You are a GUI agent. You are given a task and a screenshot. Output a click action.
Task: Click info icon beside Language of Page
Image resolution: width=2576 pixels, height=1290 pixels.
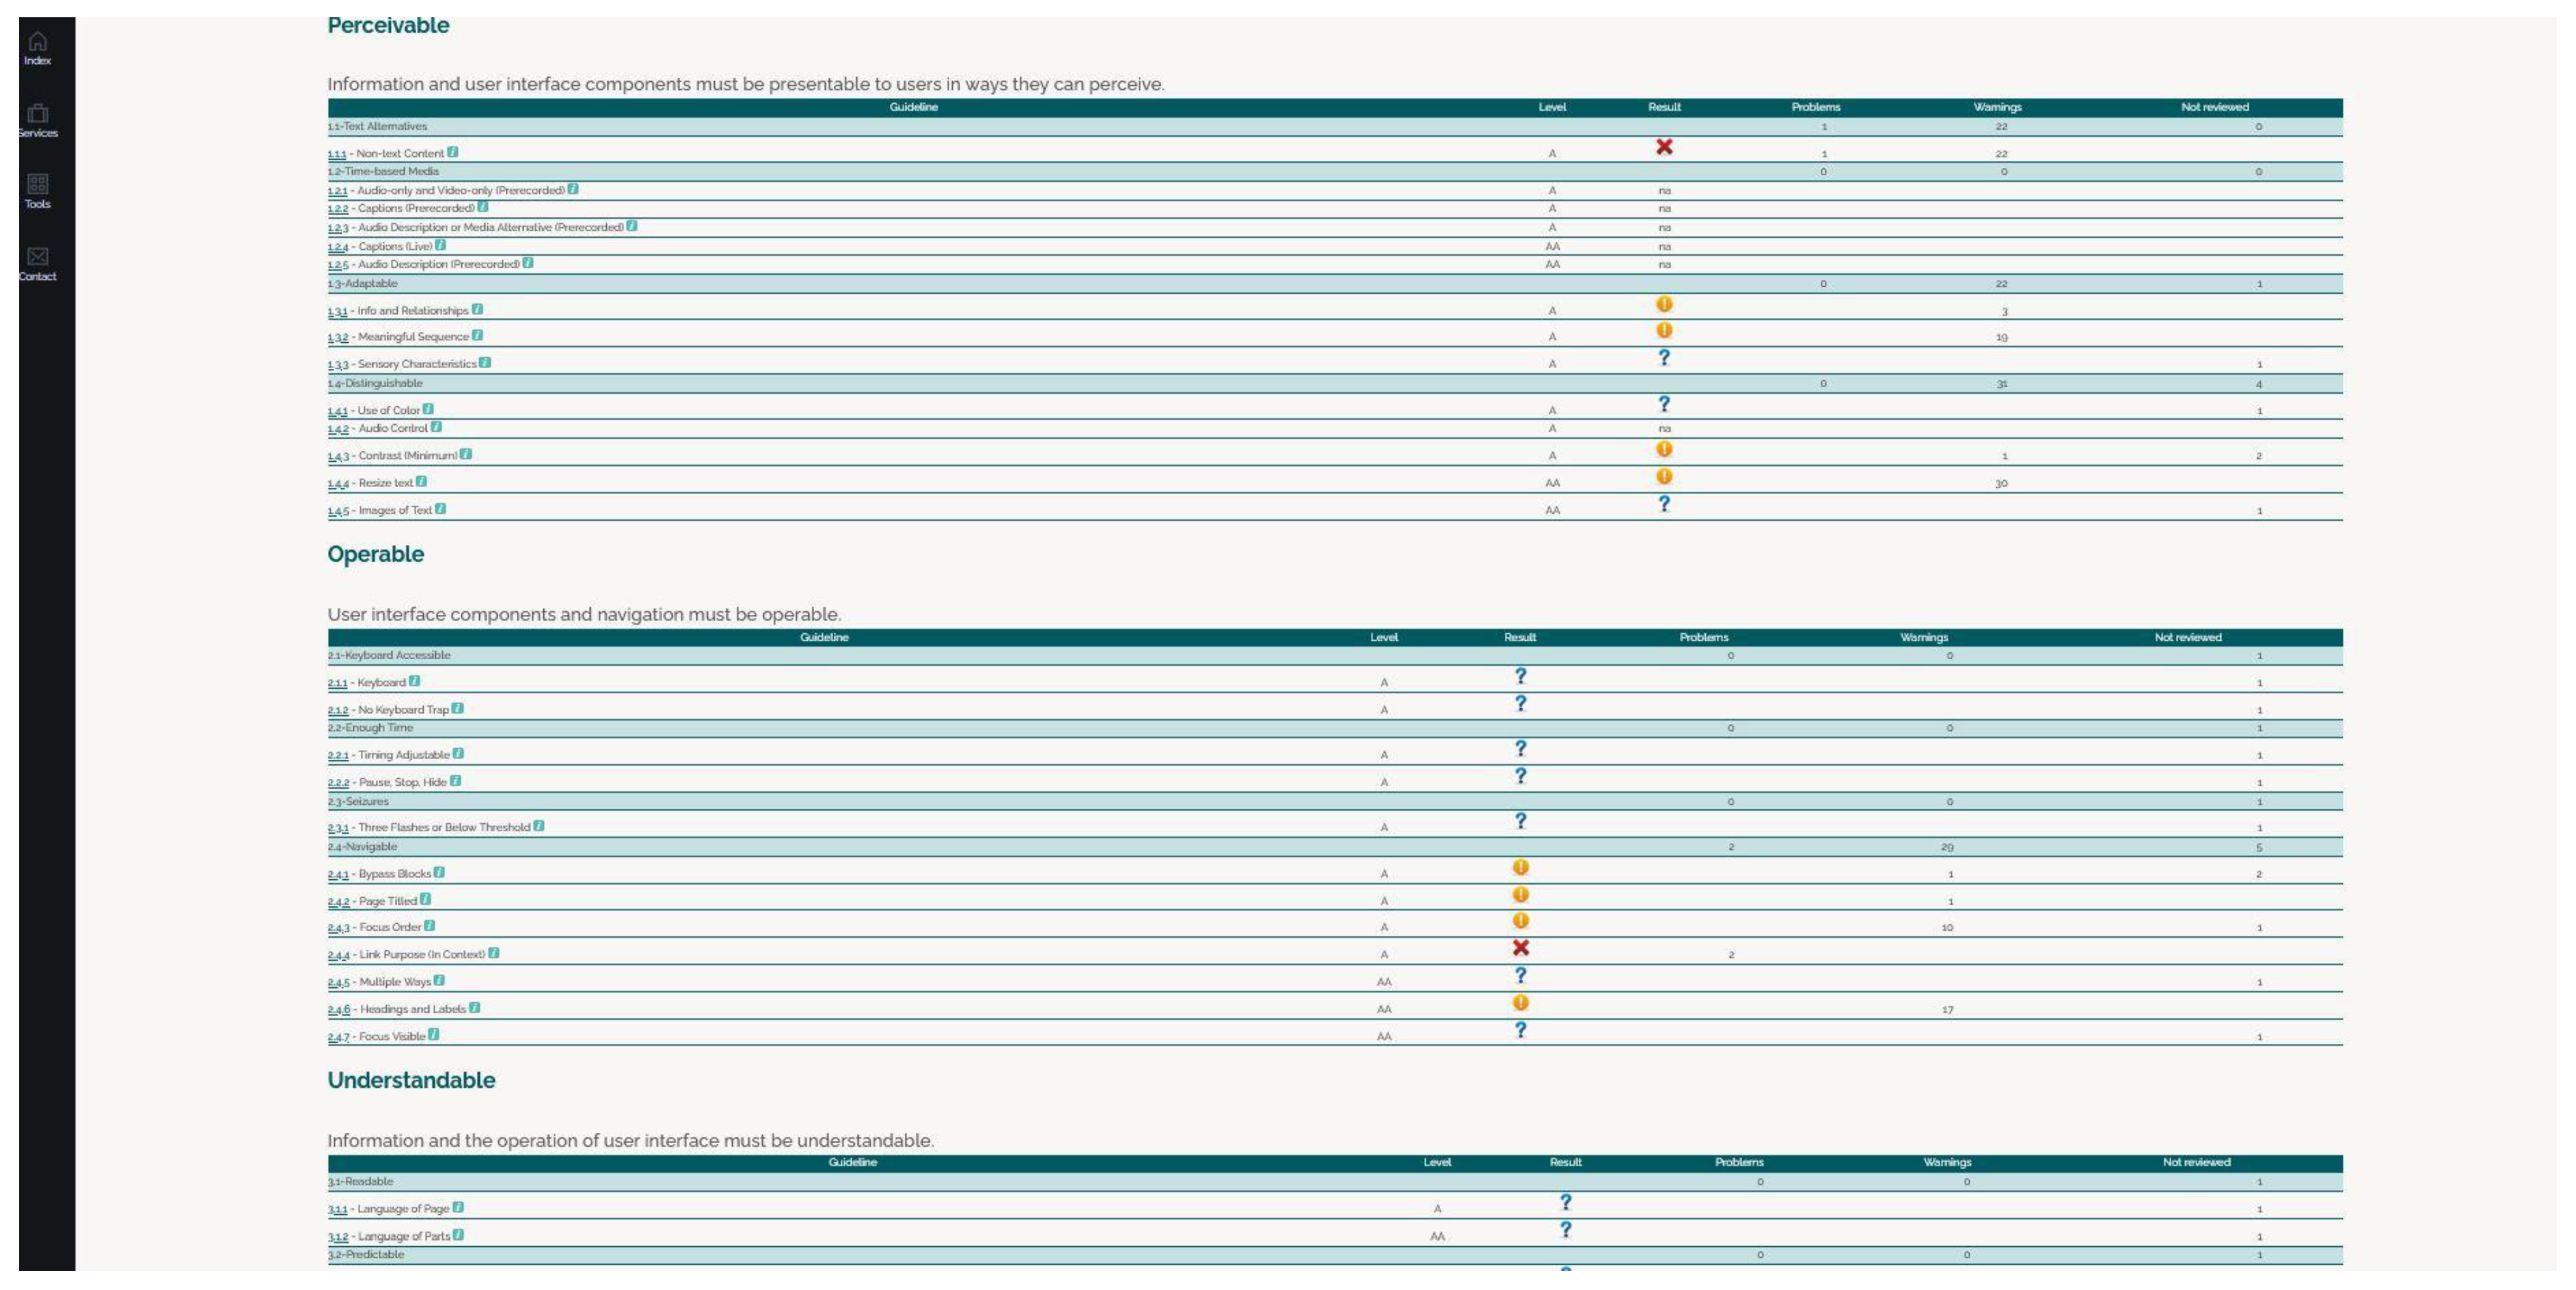458,1207
